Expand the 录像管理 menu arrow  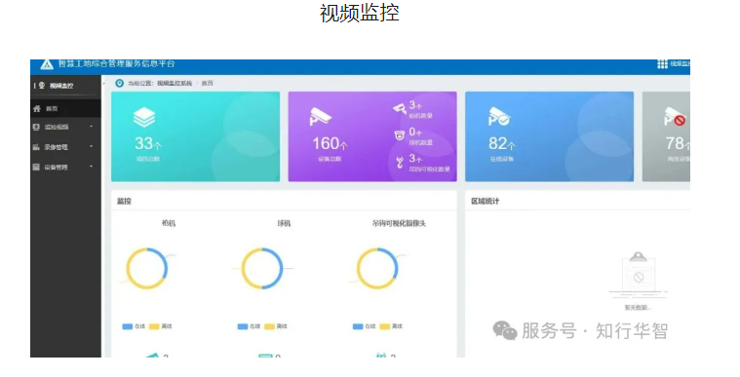[91, 147]
